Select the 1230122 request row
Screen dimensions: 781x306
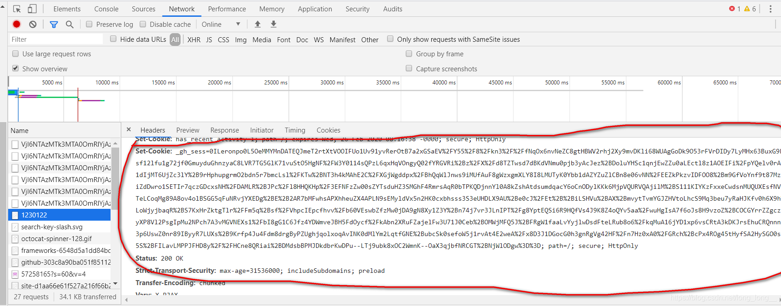pyautogui.click(x=60, y=215)
